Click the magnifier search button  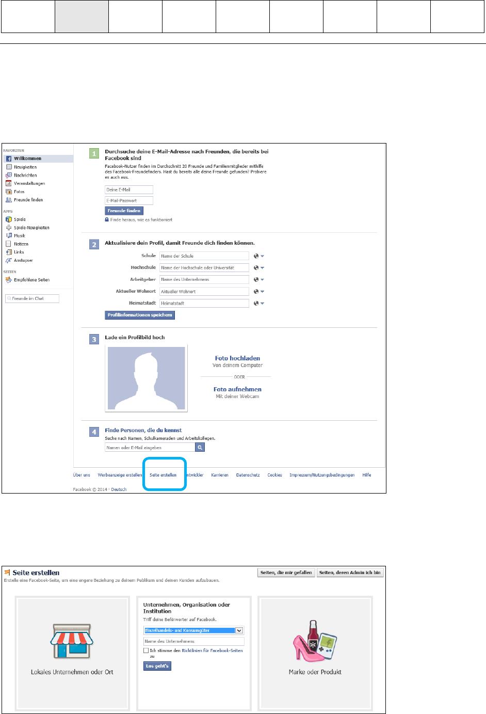(x=200, y=448)
